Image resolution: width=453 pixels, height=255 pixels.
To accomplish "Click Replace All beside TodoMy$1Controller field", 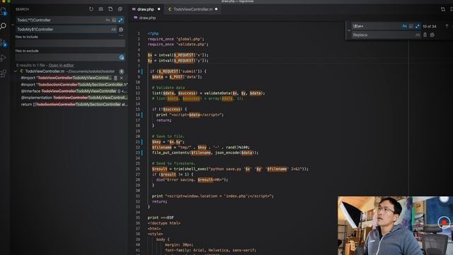I will (121, 30).
